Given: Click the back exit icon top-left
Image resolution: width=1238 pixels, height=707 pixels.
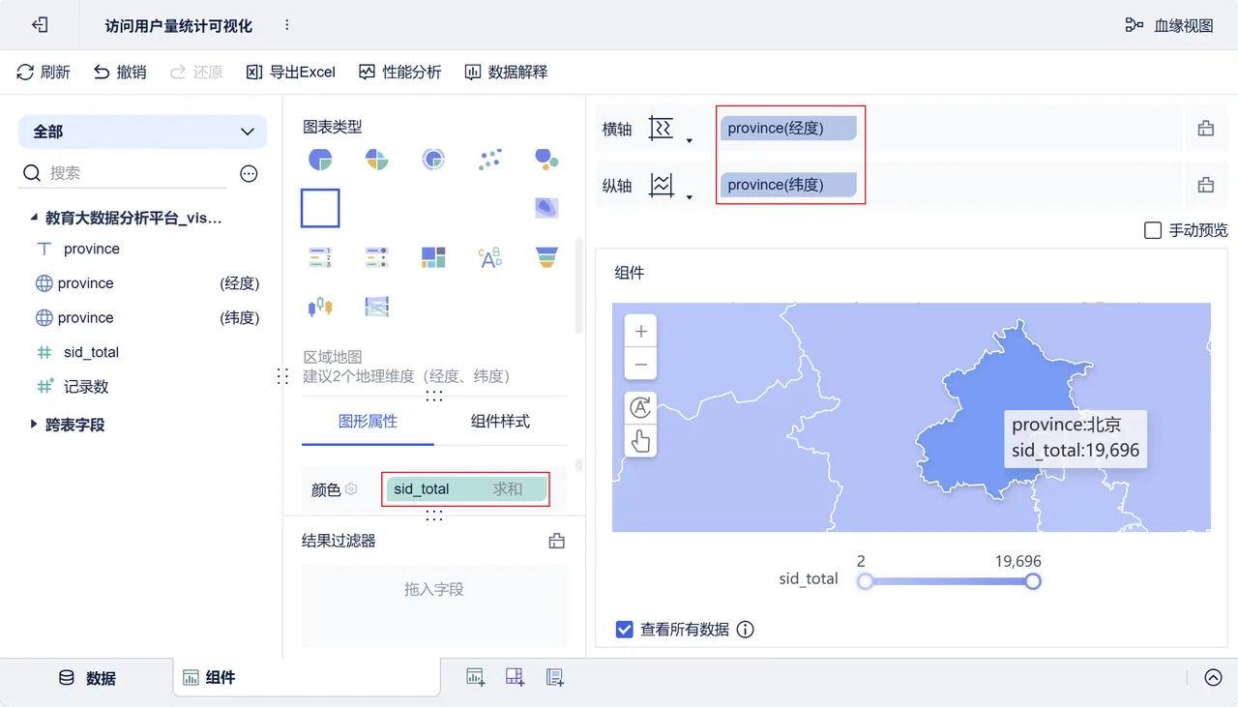Looking at the screenshot, I should 40,25.
